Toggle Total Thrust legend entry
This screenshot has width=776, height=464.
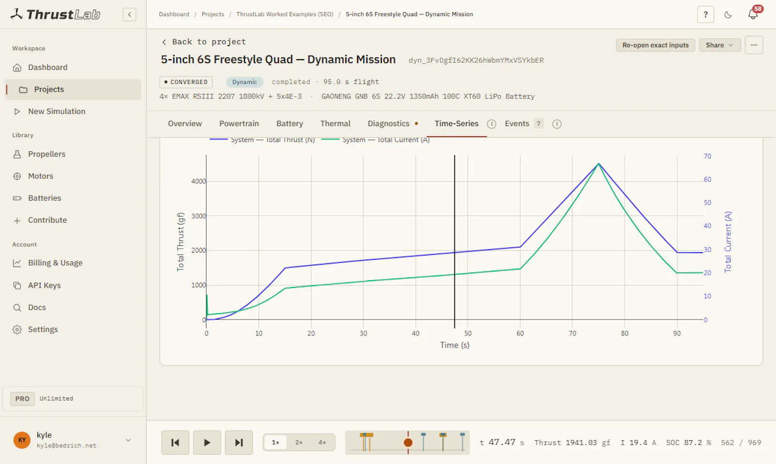tap(262, 140)
